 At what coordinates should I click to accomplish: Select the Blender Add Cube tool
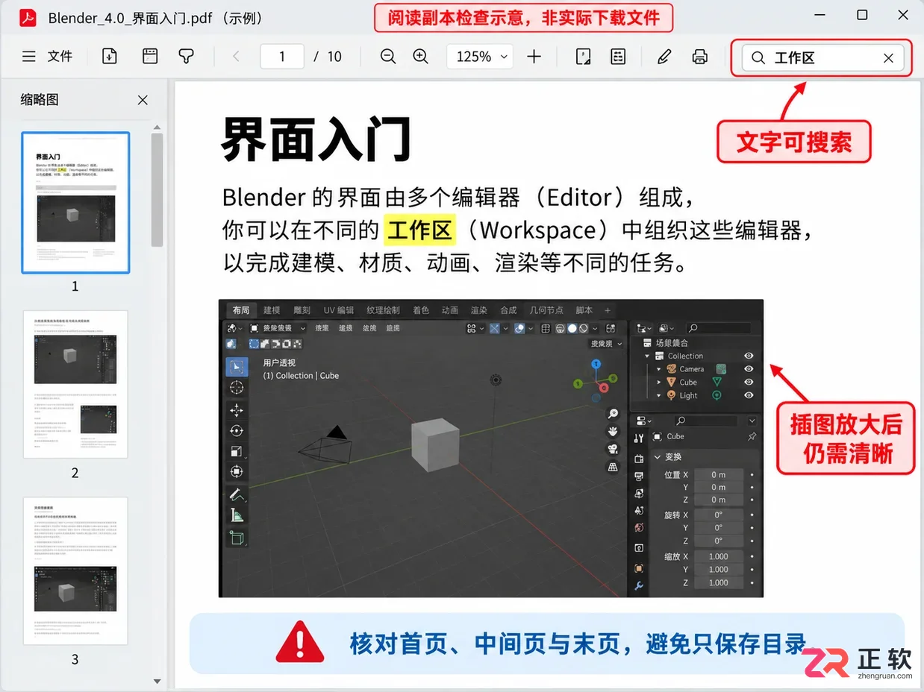point(237,537)
